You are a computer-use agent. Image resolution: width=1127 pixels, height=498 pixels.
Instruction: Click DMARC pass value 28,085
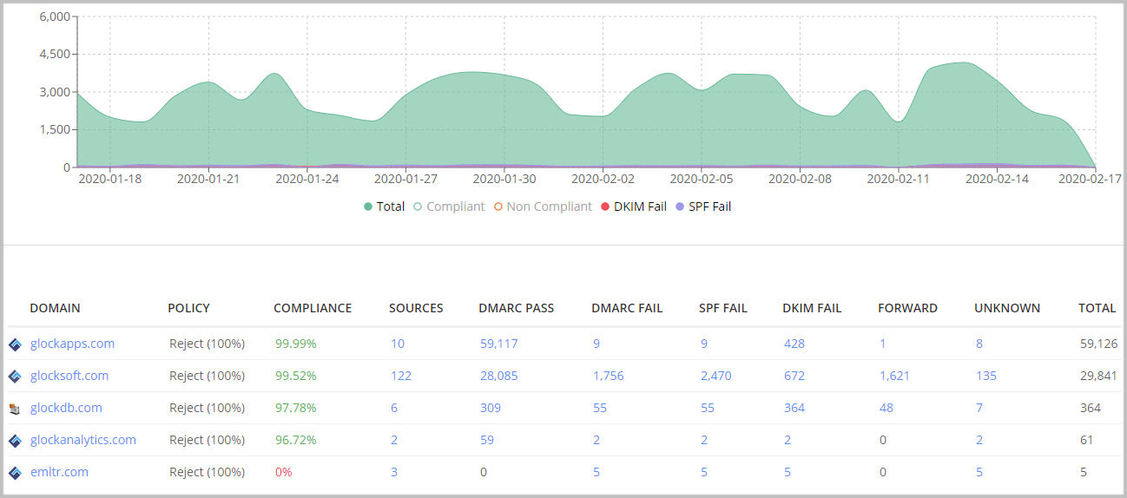click(x=499, y=376)
